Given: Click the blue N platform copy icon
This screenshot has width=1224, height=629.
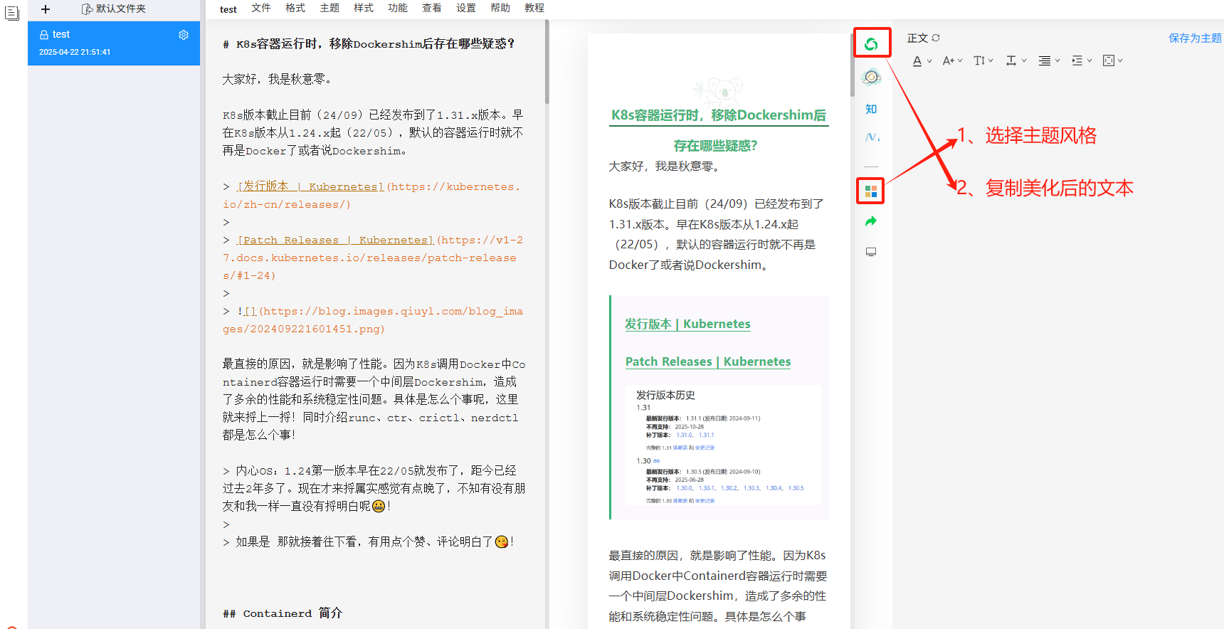Looking at the screenshot, I should pos(872,137).
